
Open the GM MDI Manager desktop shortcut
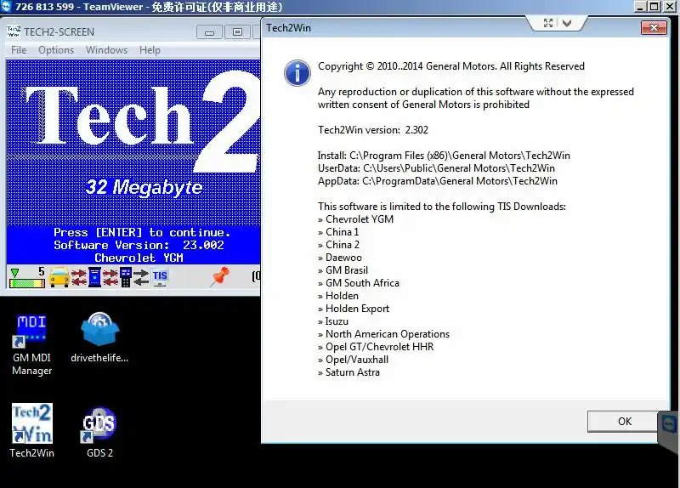tap(31, 344)
